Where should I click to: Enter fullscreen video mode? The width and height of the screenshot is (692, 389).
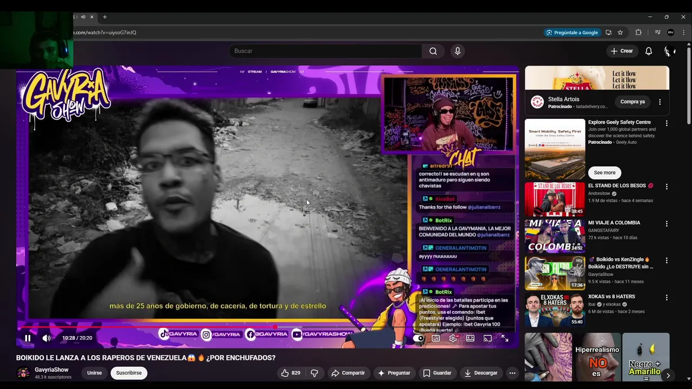coord(504,338)
